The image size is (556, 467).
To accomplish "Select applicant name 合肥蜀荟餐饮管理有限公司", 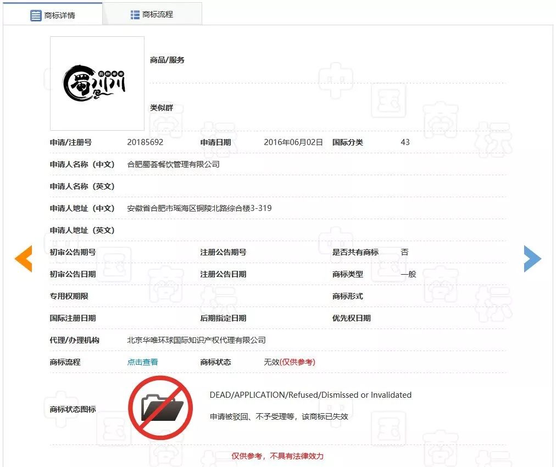I will [173, 164].
